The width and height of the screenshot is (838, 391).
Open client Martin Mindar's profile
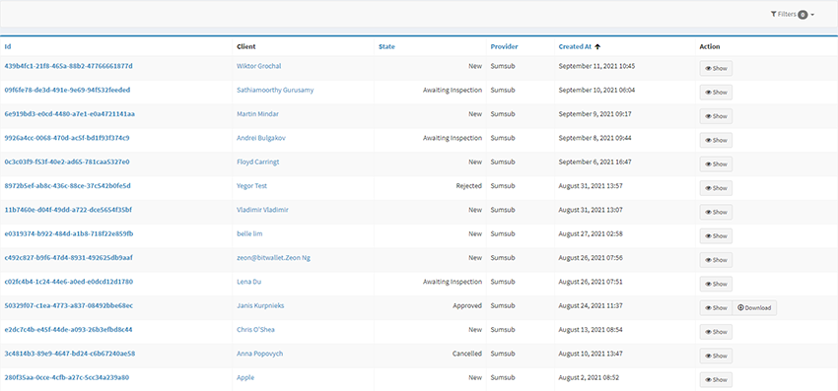257,114
